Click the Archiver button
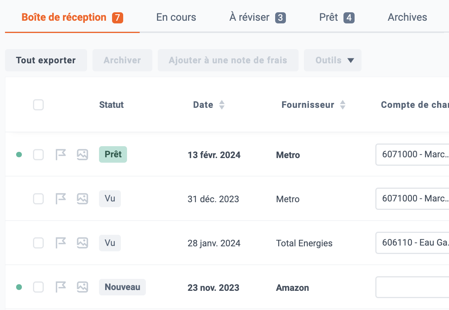 122,60
